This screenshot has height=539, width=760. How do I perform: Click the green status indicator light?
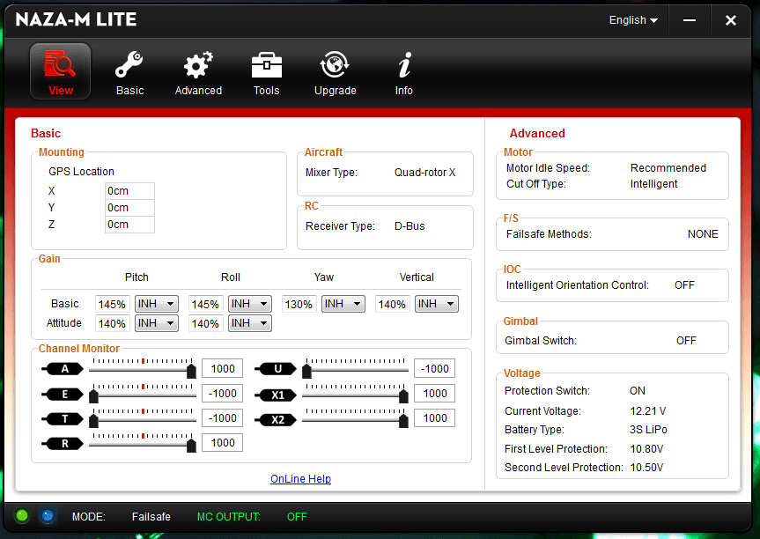(x=24, y=516)
